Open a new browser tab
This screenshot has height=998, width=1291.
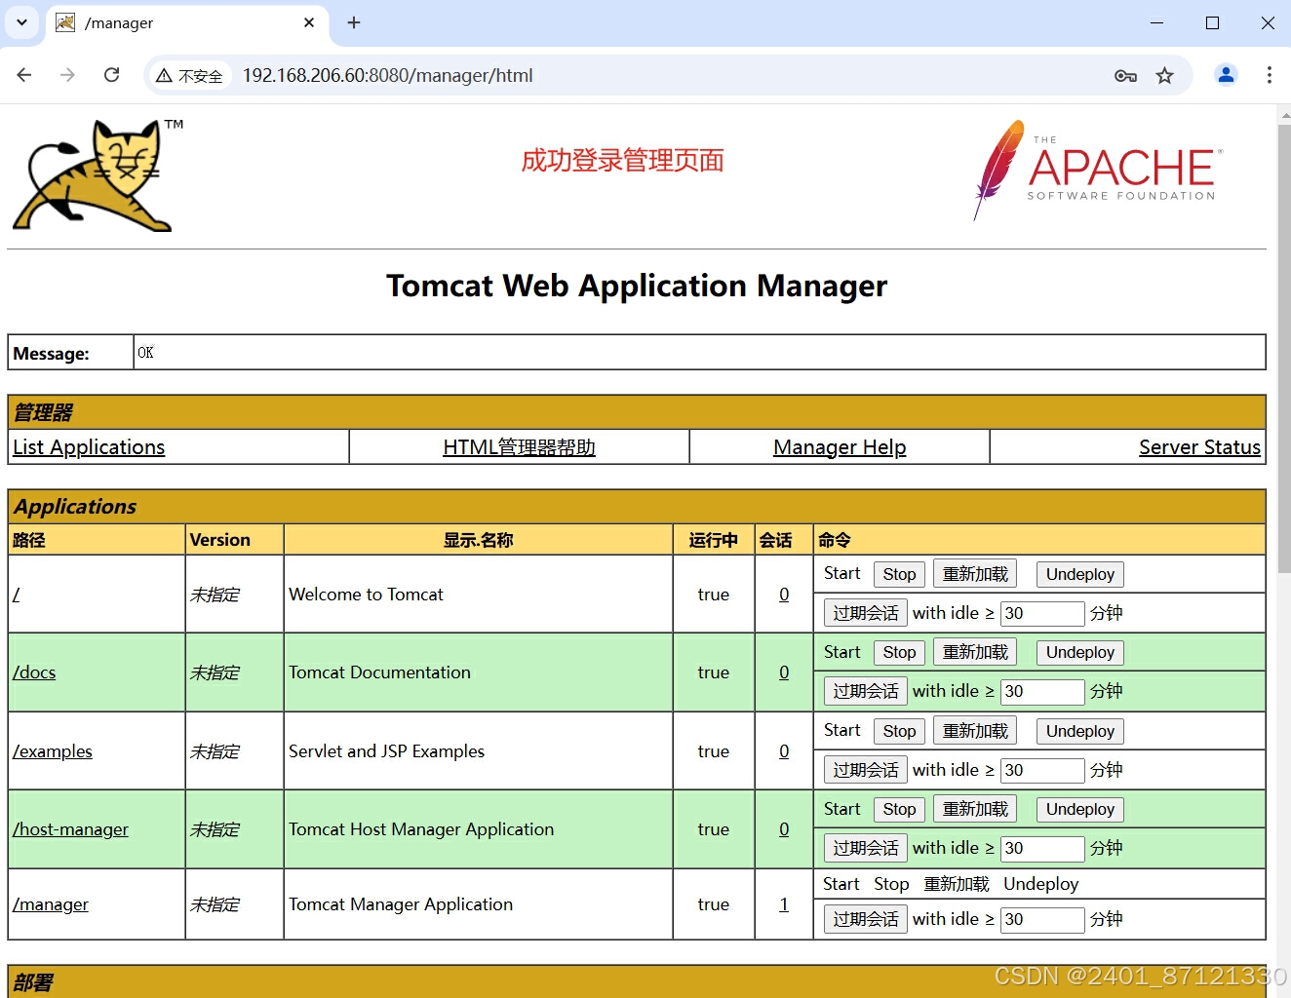coord(354,22)
